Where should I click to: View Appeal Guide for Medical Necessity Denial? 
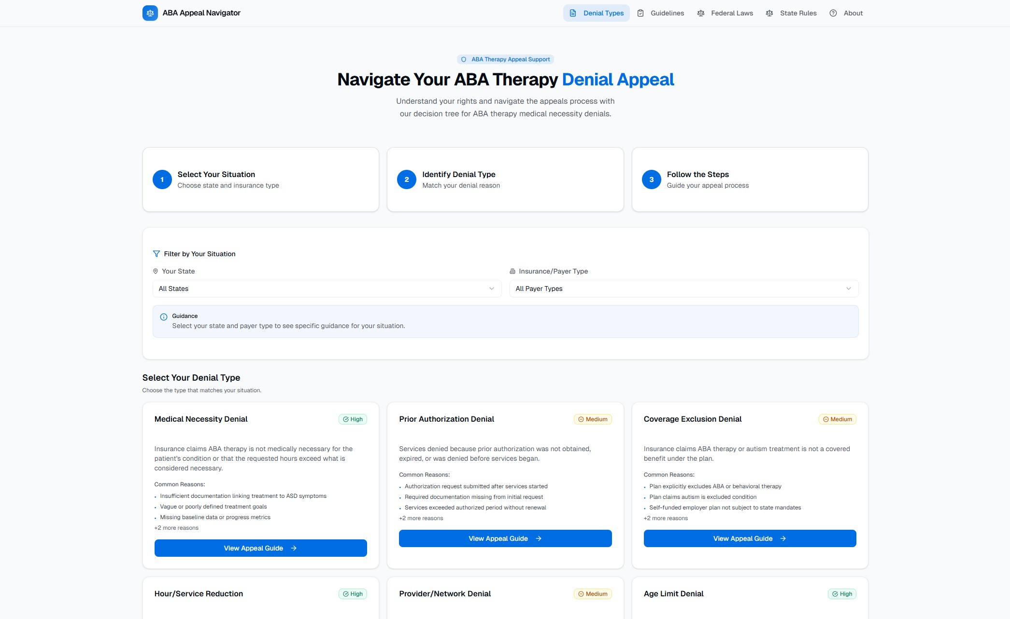[x=260, y=548]
